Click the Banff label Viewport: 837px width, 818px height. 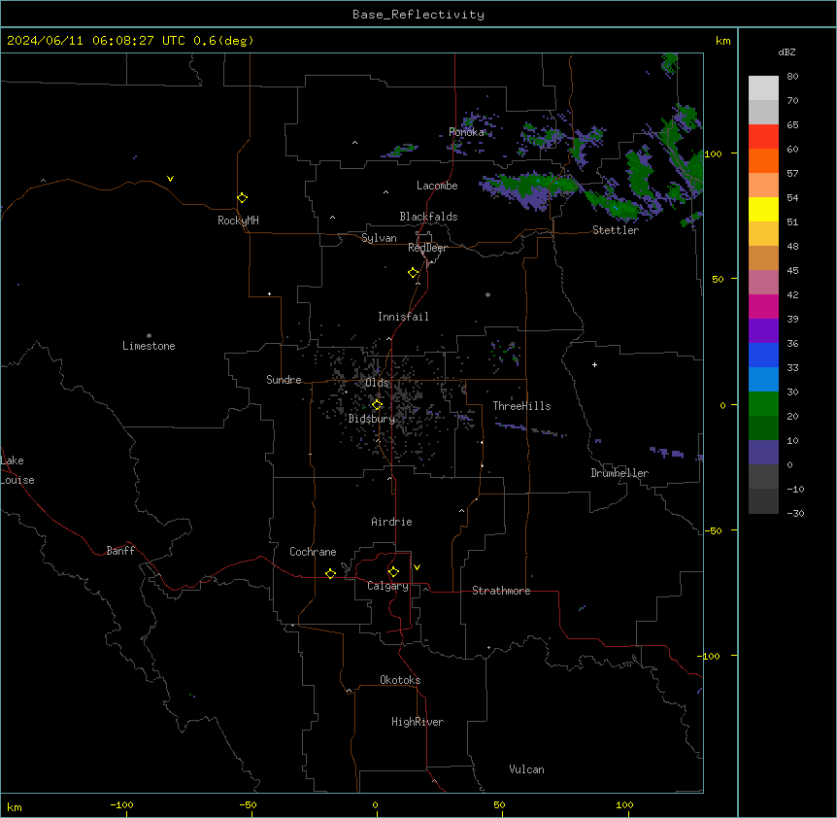click(120, 551)
